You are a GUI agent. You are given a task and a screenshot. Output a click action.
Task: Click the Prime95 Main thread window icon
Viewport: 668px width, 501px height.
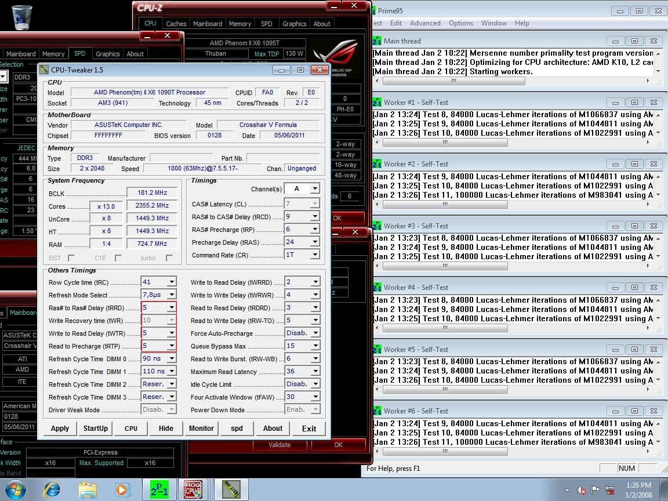tap(377, 41)
